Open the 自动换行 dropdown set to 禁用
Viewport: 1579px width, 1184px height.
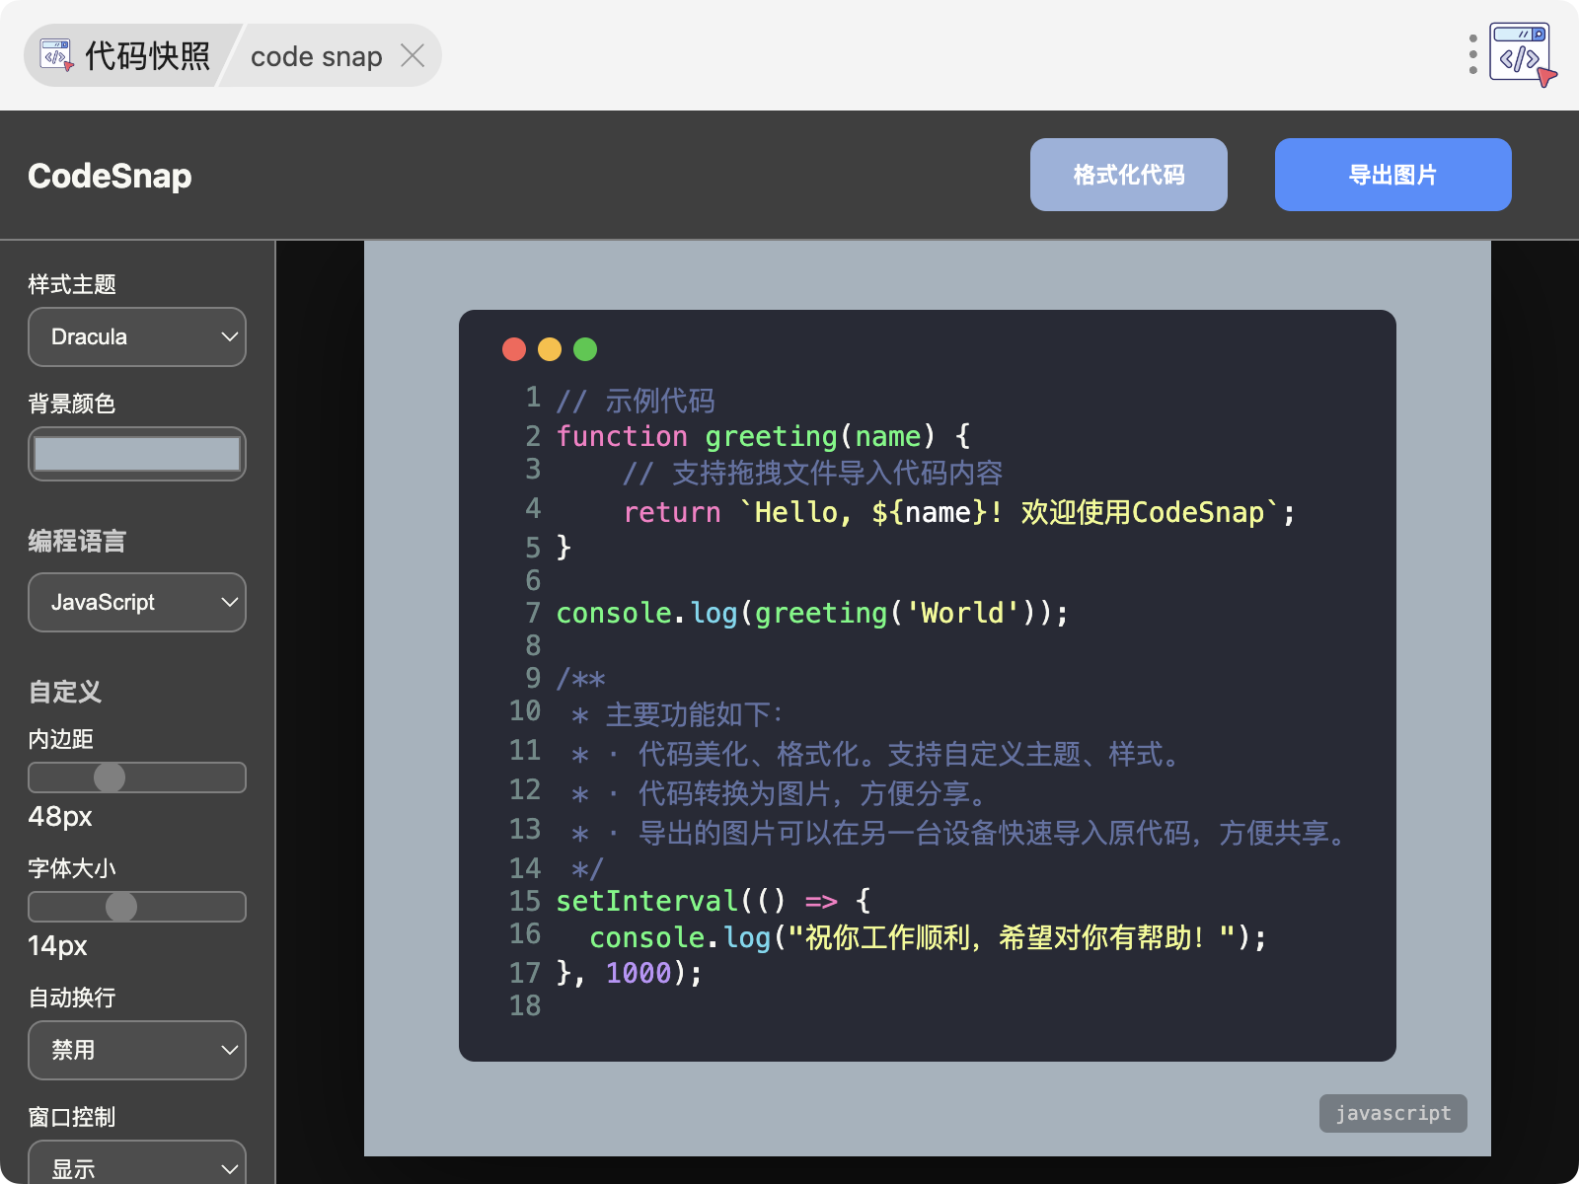point(137,1050)
